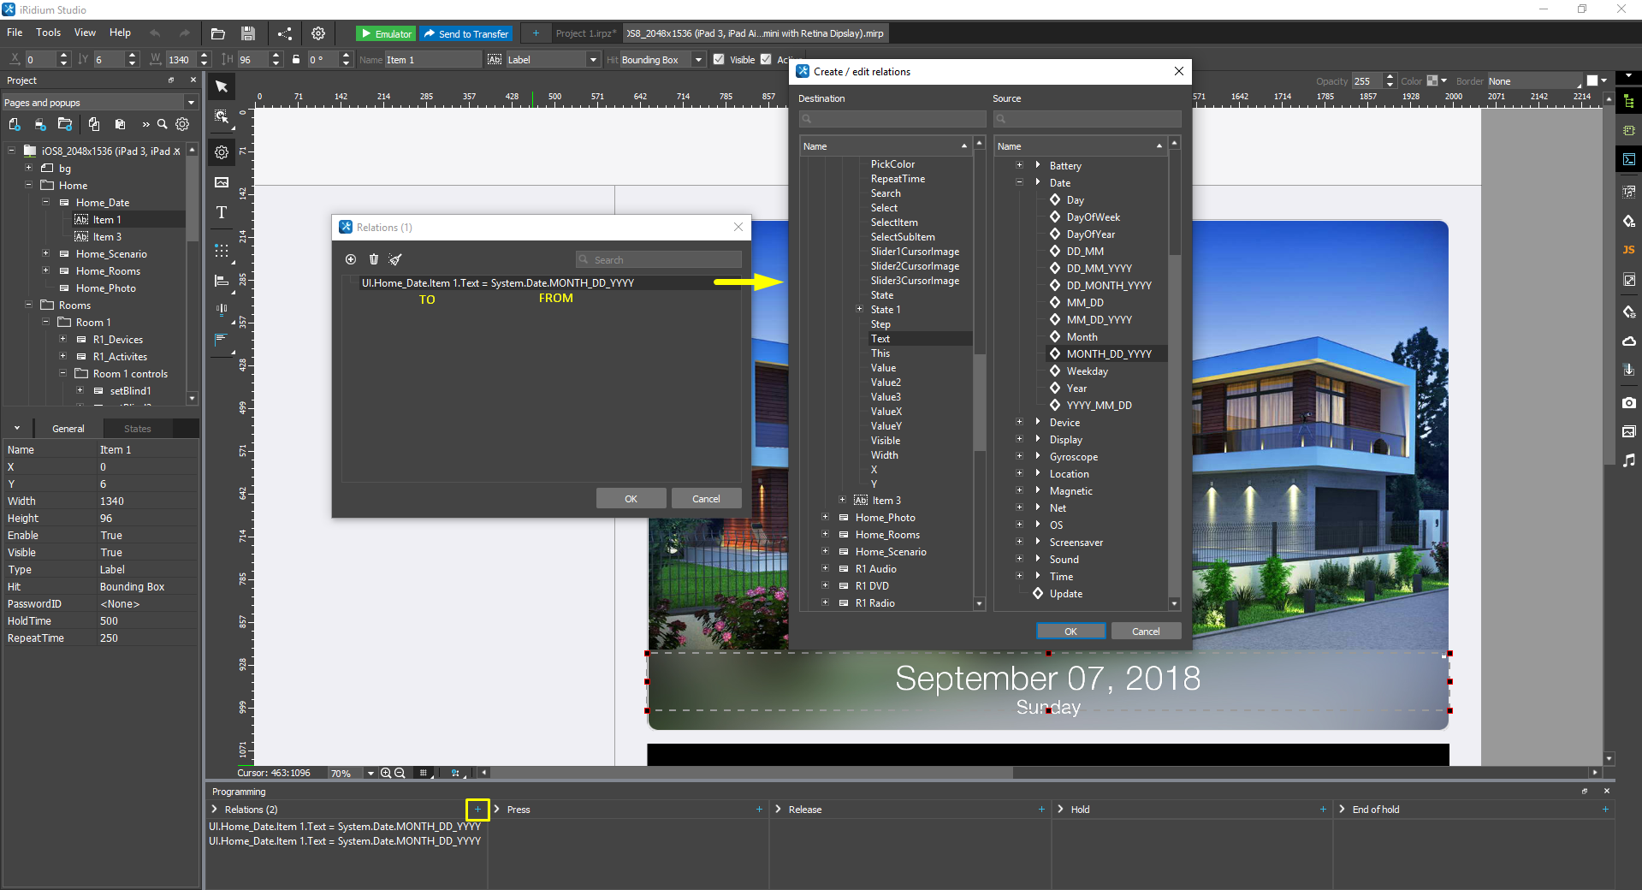The image size is (1642, 890).
Task: Confirm Create / edit relations with OK
Action: tap(1070, 632)
